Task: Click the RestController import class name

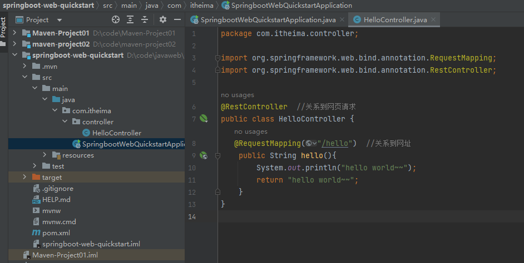Action: point(461,70)
